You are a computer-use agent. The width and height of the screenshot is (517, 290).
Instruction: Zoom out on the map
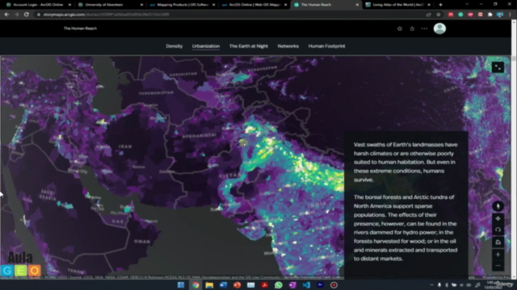[x=498, y=266]
